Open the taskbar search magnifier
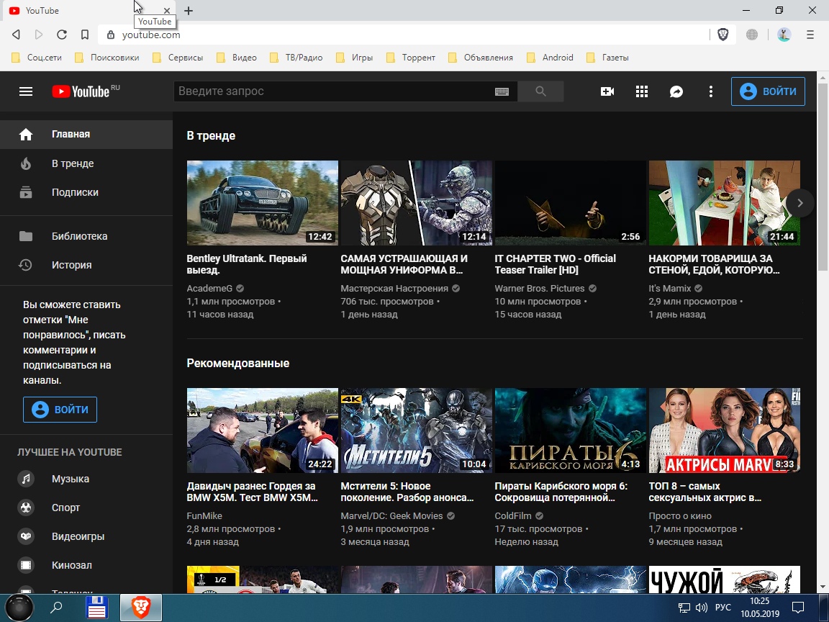 56,607
